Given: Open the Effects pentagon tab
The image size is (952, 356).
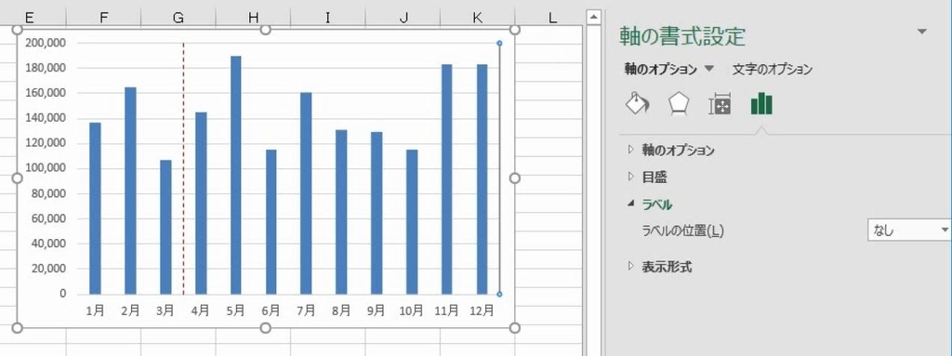Looking at the screenshot, I should pyautogui.click(x=678, y=104).
